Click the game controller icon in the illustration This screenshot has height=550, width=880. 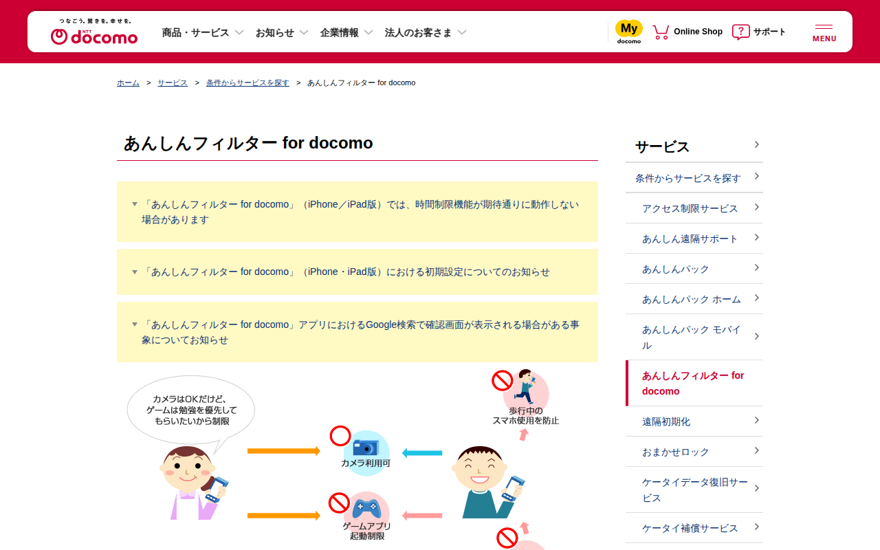click(x=366, y=508)
